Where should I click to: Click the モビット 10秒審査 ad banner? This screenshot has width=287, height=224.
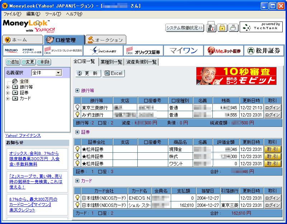coord(236,76)
